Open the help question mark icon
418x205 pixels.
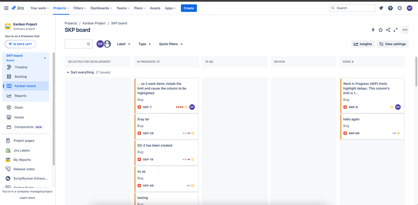tap(390, 8)
